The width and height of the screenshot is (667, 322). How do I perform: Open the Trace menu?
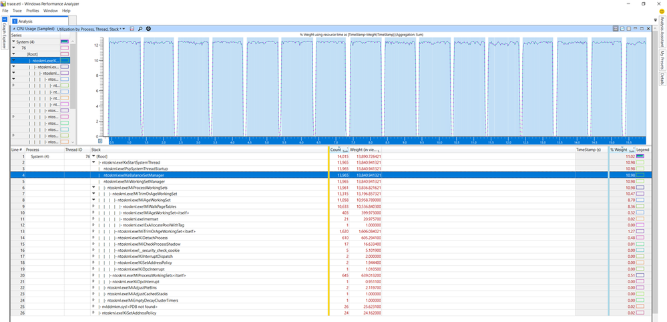coord(17,10)
